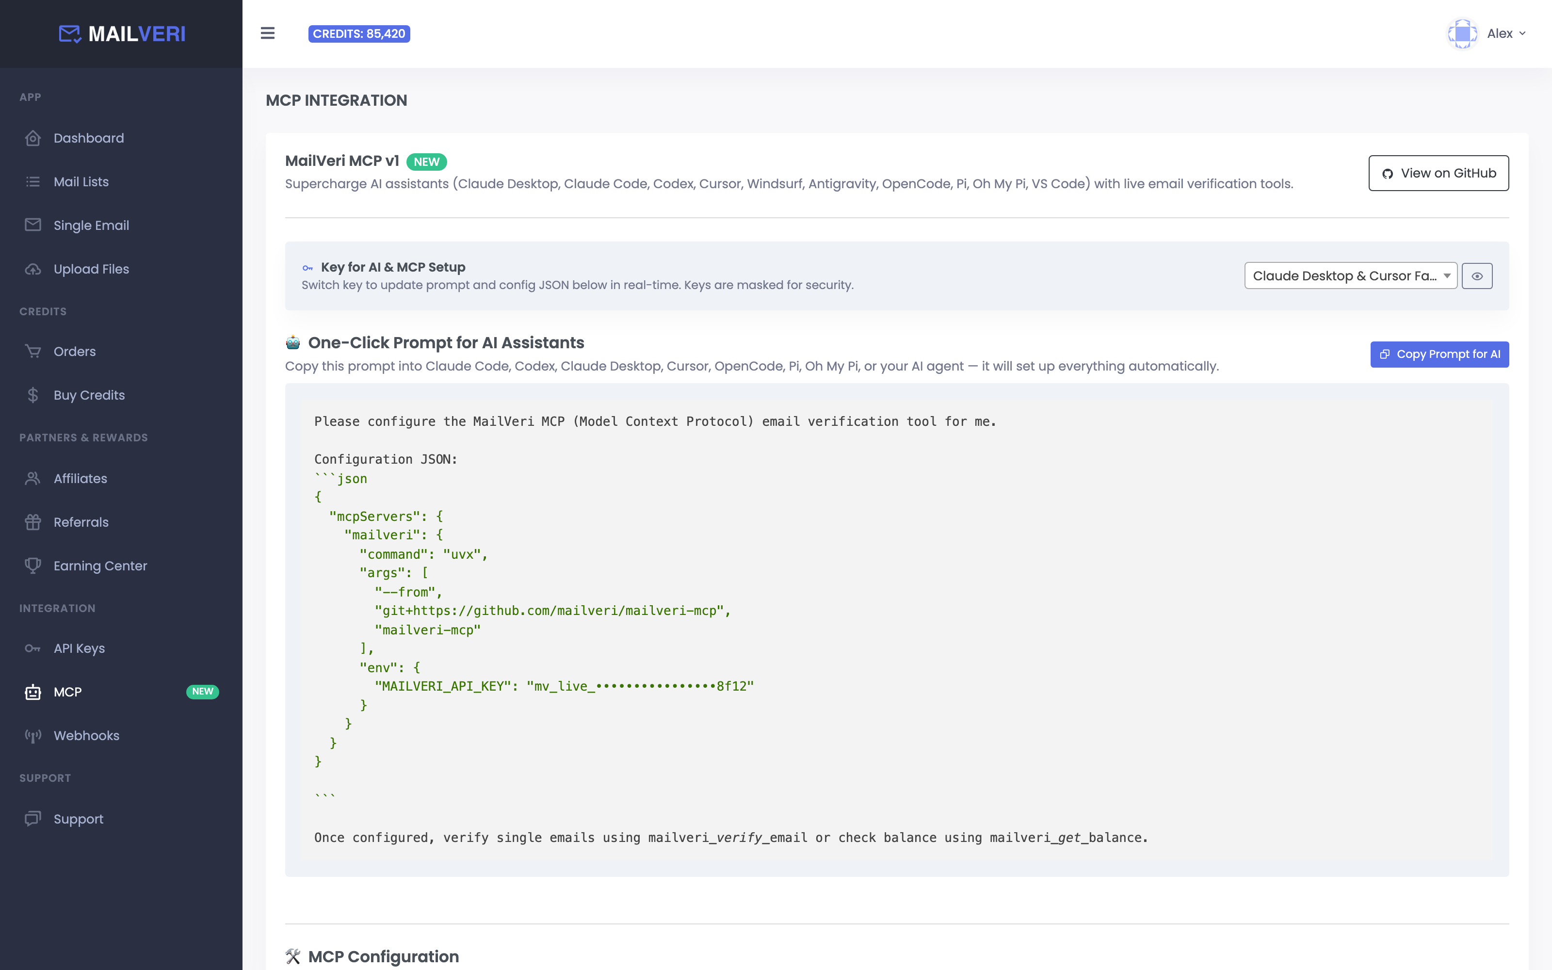1552x970 pixels.
Task: Expand the Alex account menu chevron
Action: (1522, 33)
